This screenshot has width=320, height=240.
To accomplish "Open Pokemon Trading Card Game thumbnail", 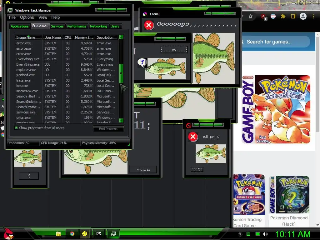I will click(x=249, y=195).
